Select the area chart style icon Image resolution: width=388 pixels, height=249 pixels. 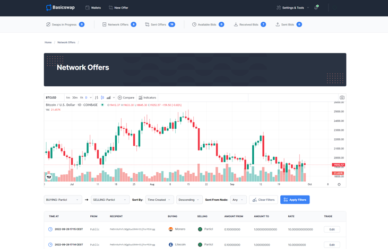coord(109,97)
